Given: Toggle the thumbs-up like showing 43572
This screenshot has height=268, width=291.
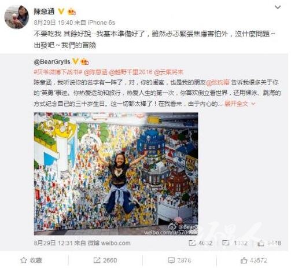Looking at the screenshot, I should coord(254,260).
